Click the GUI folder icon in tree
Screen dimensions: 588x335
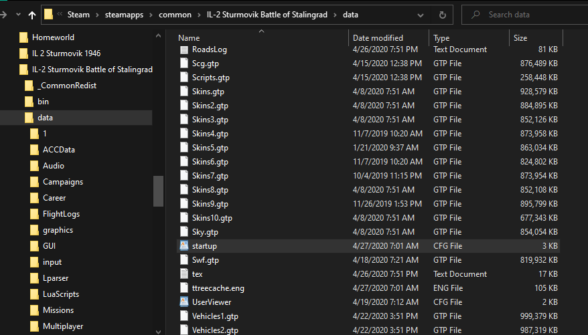tap(34, 246)
